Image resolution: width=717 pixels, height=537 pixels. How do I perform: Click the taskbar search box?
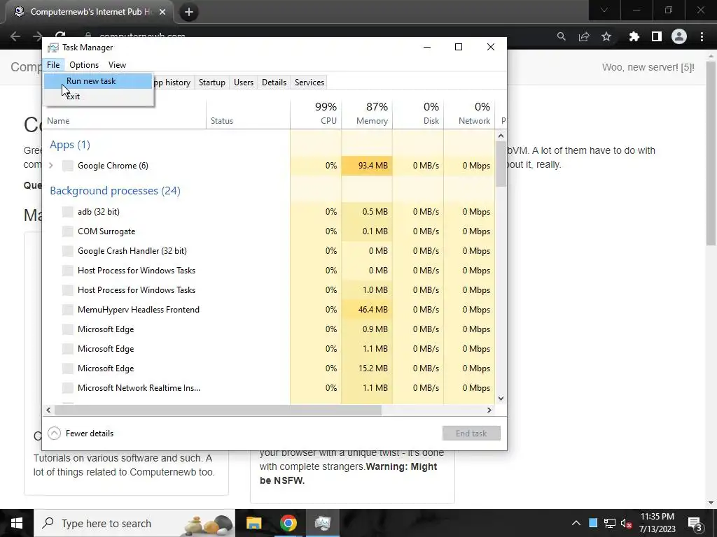(x=134, y=523)
